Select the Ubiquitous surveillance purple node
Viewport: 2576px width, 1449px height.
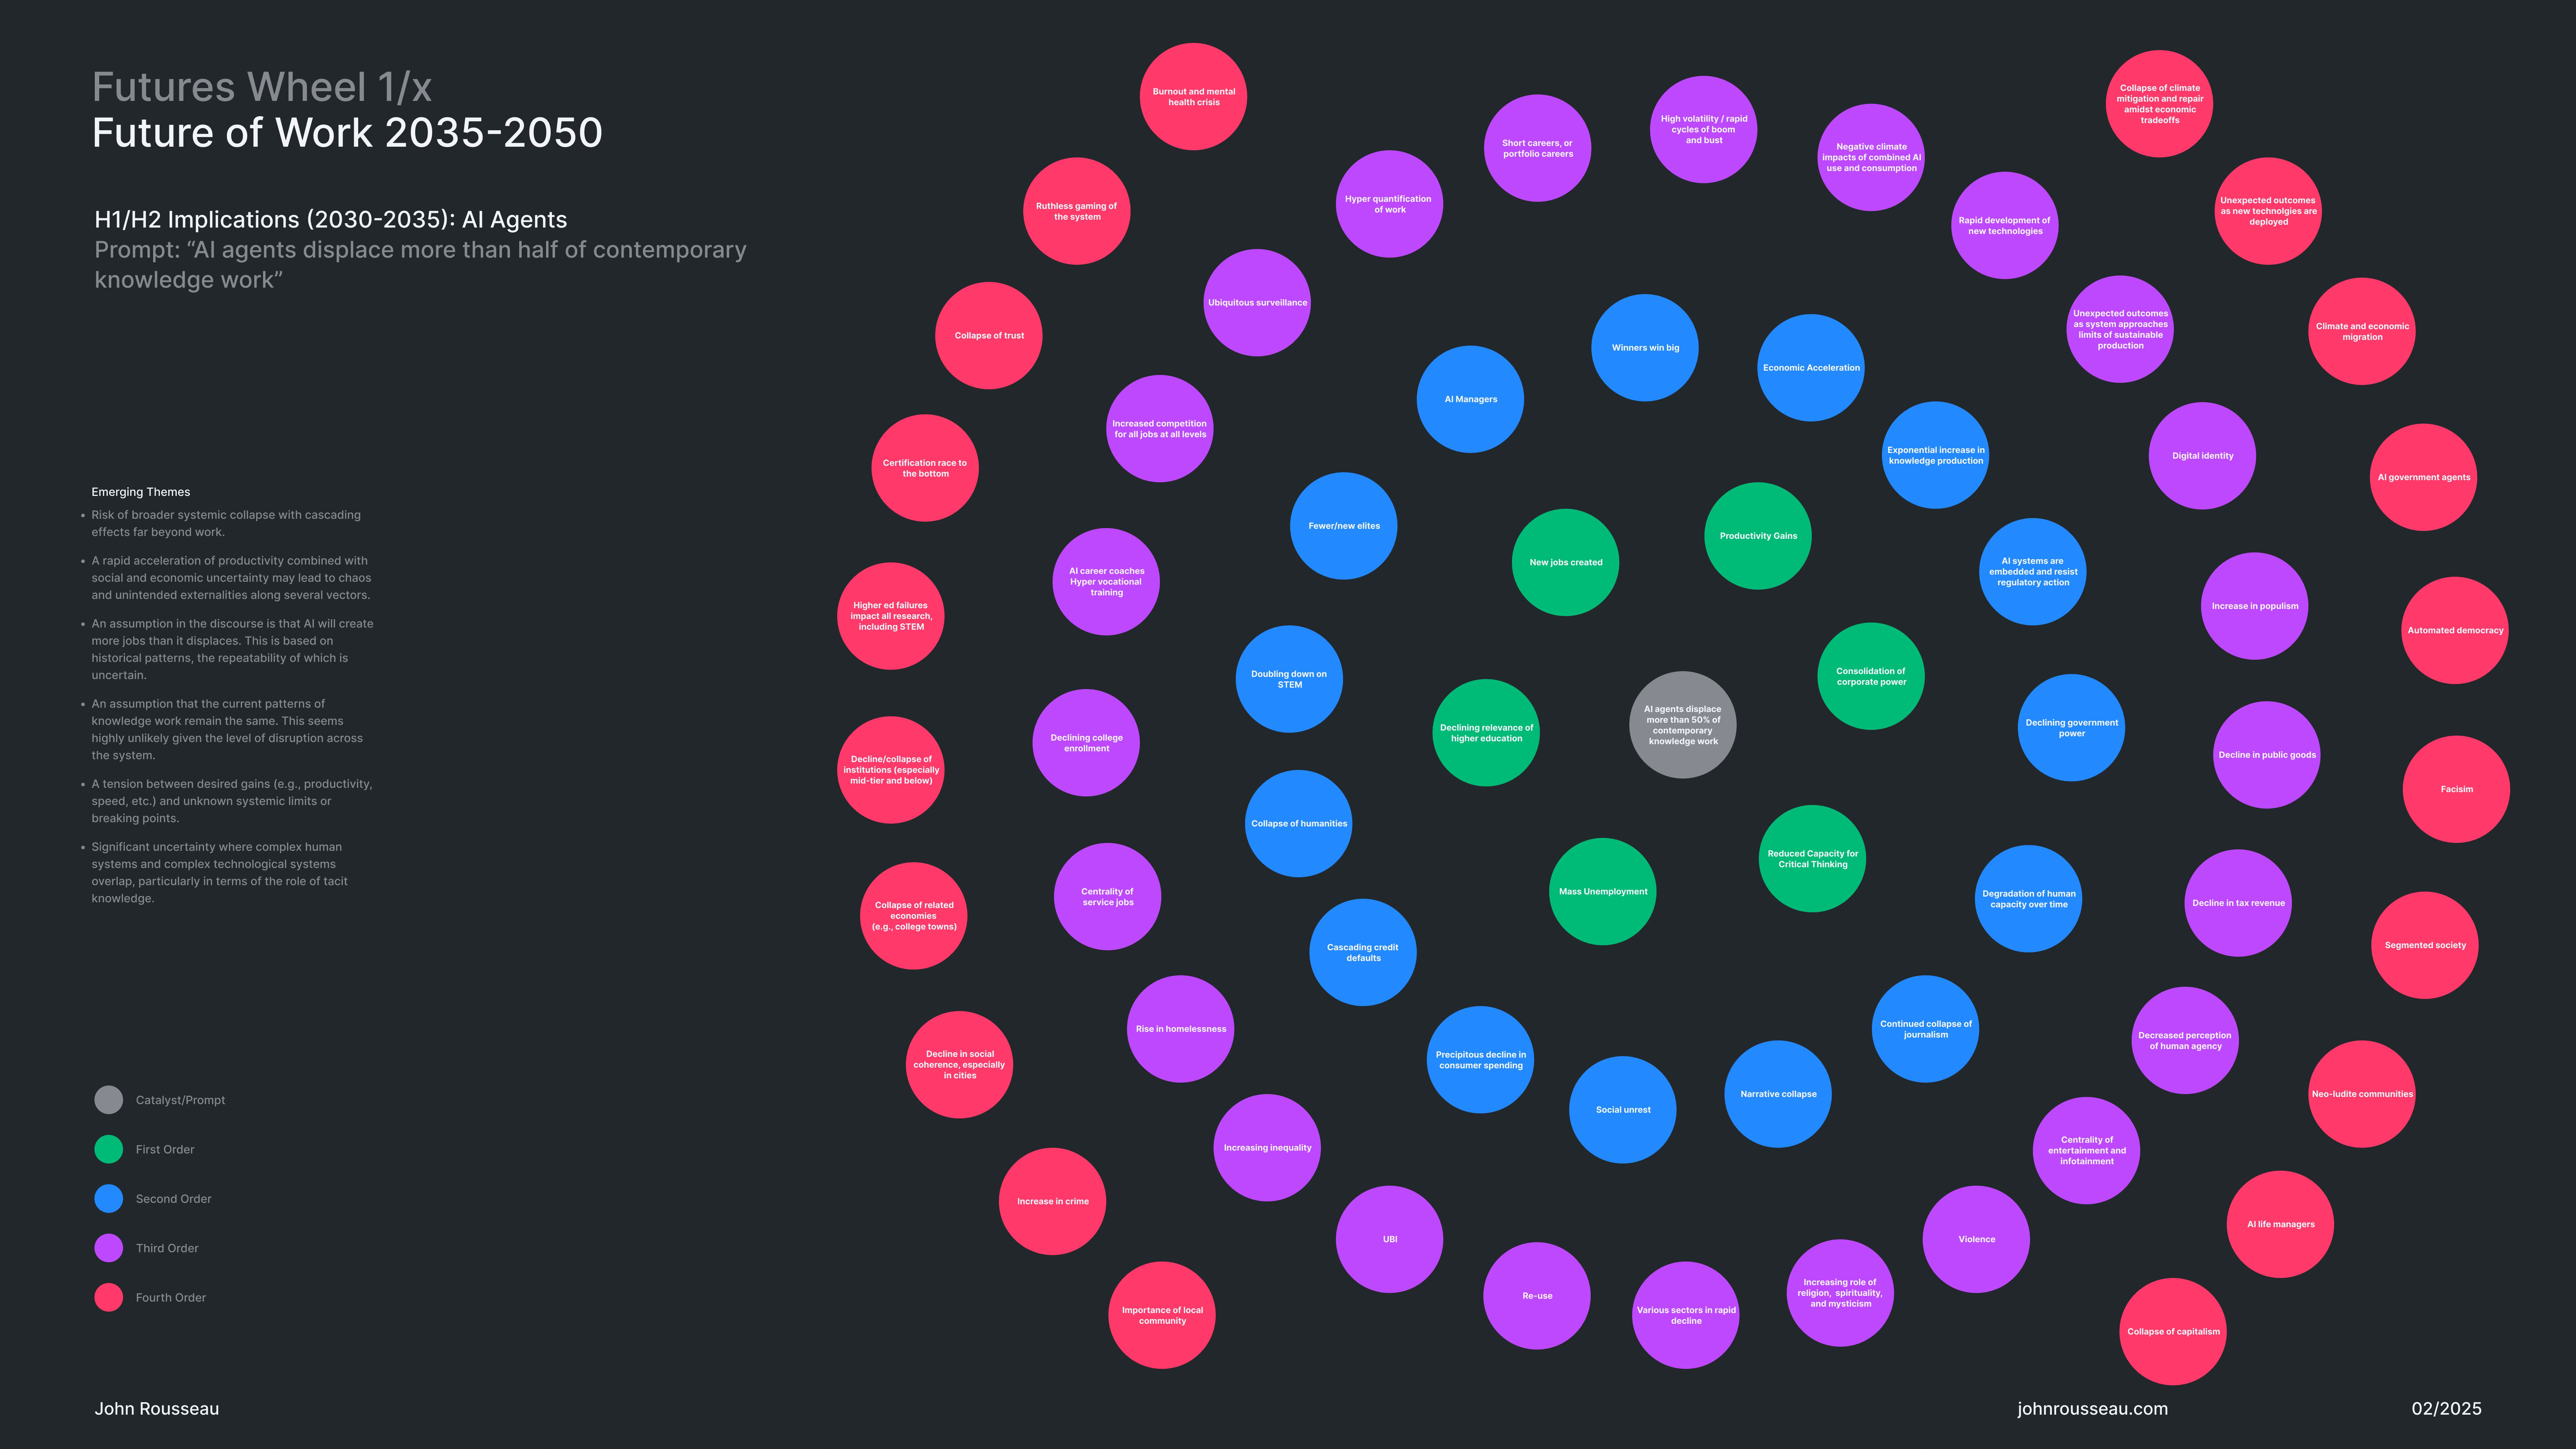(1257, 302)
